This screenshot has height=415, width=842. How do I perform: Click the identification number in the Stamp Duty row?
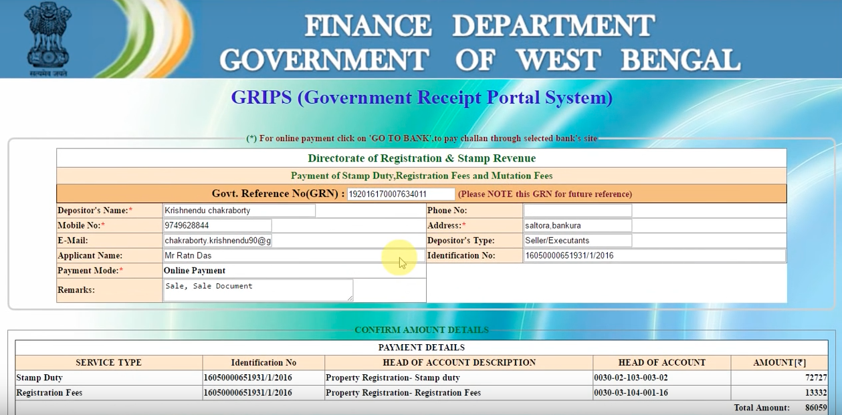[248, 378]
